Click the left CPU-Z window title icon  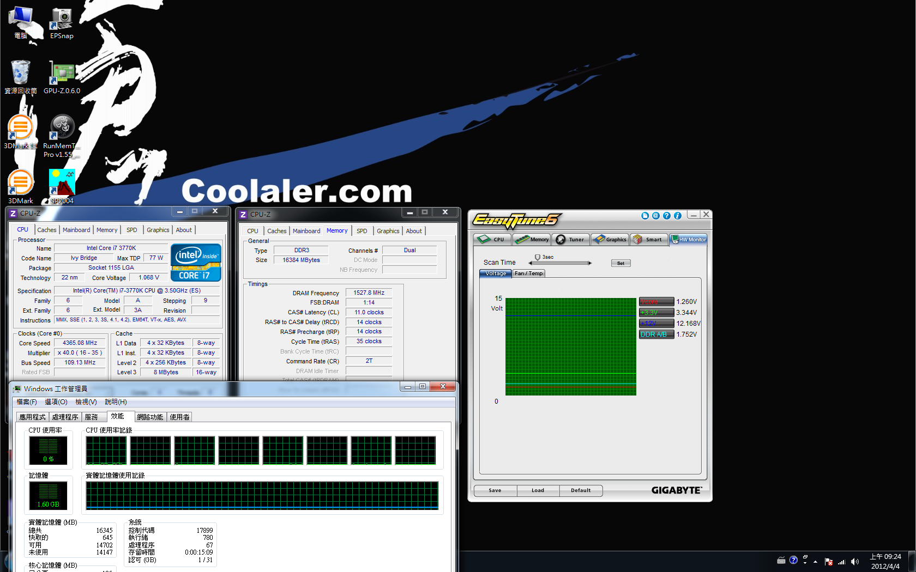point(13,214)
